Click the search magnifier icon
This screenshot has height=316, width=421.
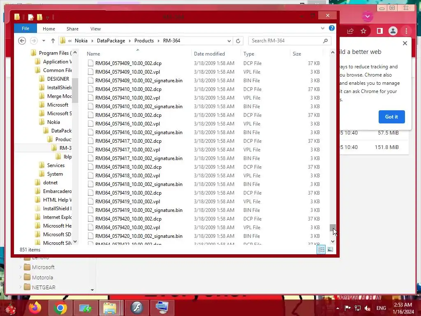pyautogui.click(x=326, y=41)
